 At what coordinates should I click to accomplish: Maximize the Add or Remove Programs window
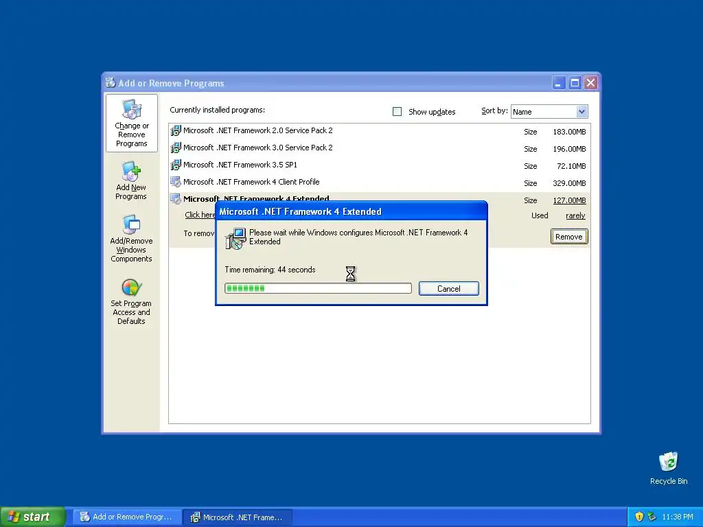click(575, 83)
